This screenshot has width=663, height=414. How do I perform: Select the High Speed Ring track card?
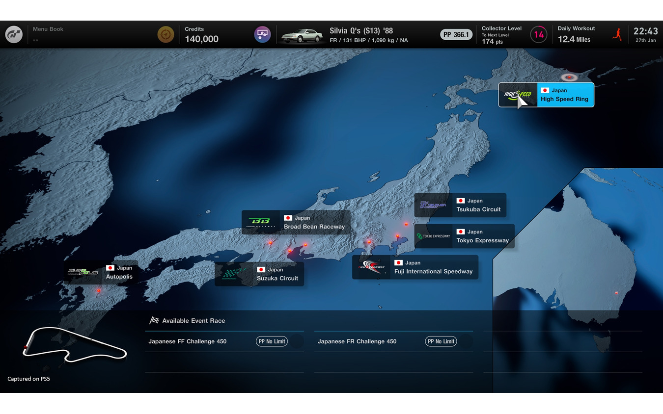click(546, 95)
